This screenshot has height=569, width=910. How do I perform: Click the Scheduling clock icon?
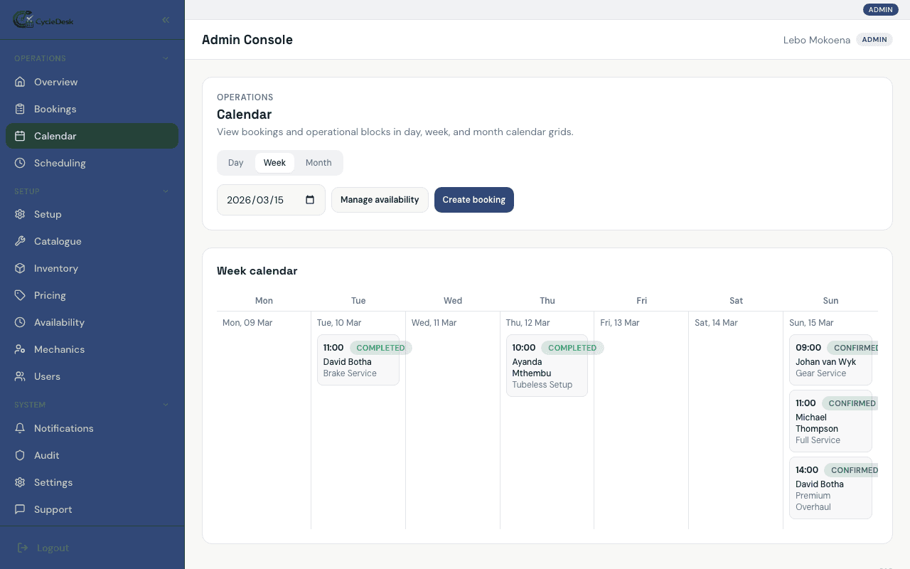pyautogui.click(x=20, y=163)
